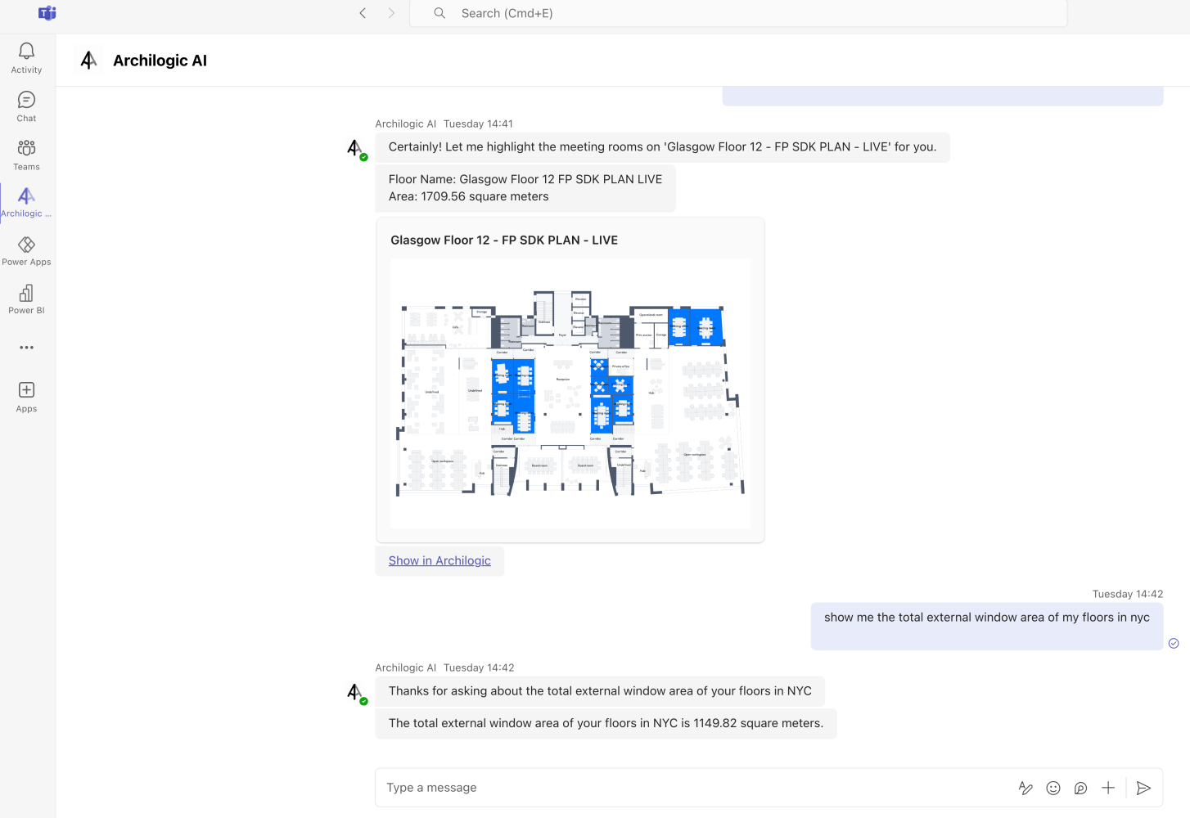Send the message with the arrow icon
The width and height of the screenshot is (1190, 818).
coord(1143,788)
